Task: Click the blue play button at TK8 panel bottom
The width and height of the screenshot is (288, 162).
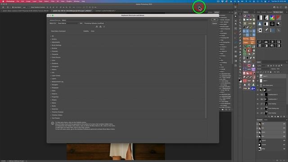Action: click(253, 88)
